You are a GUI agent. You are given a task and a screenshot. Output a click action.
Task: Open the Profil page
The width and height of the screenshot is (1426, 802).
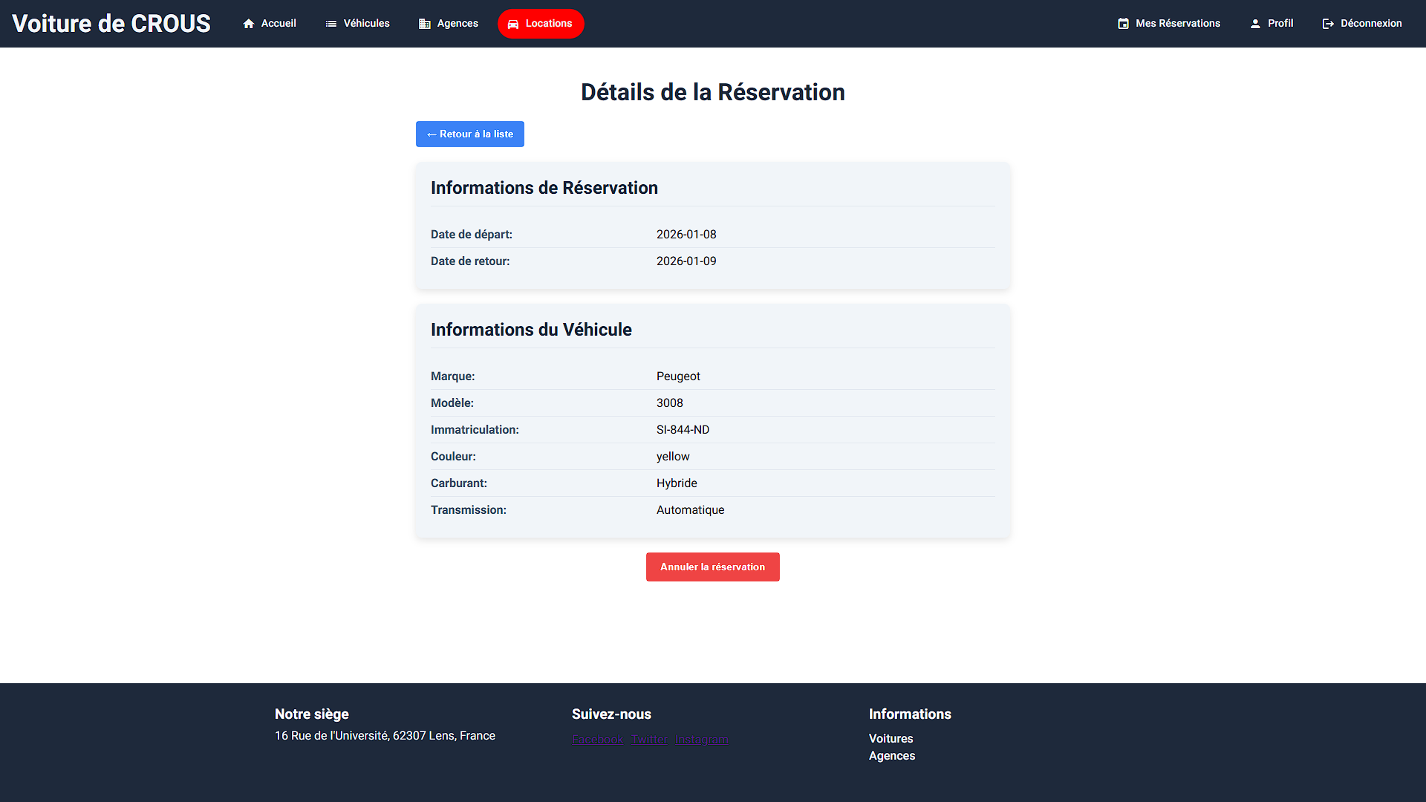point(1280,23)
